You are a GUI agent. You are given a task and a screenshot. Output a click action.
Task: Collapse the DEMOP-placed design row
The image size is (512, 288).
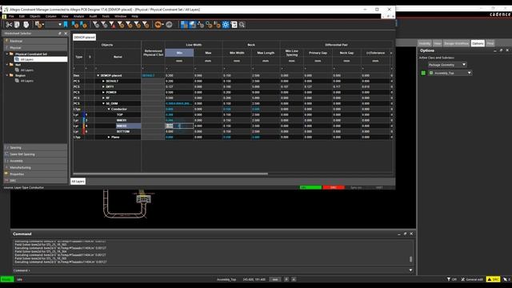(98, 75)
